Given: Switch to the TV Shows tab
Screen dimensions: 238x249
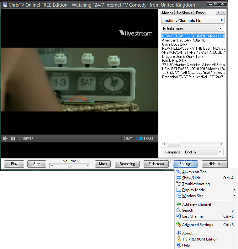Looking at the screenshot, I should [184, 13].
